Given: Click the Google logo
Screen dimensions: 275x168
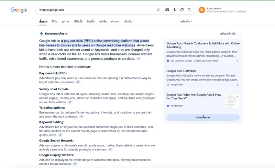Looking at the screenshot, I should (x=19, y=10).
